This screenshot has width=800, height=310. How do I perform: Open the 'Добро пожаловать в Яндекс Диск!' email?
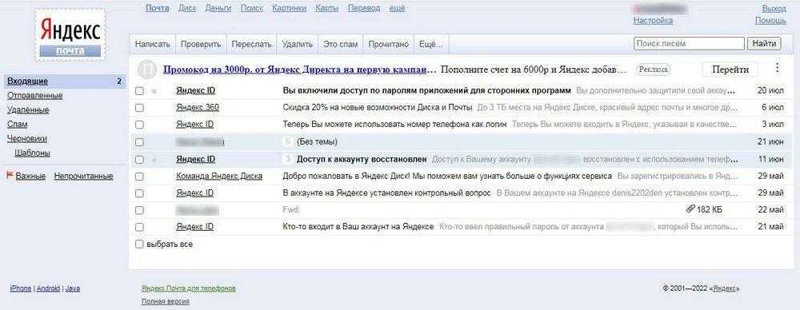point(447,176)
